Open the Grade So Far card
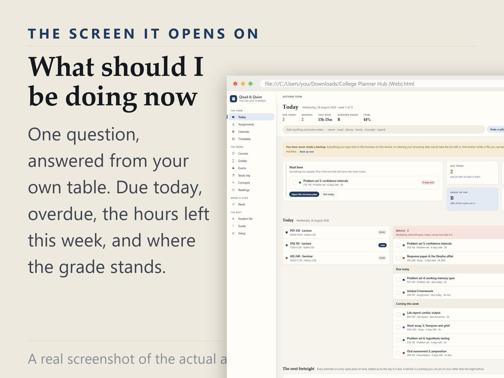Viewport: 504px width, 378px height. click(x=472, y=199)
